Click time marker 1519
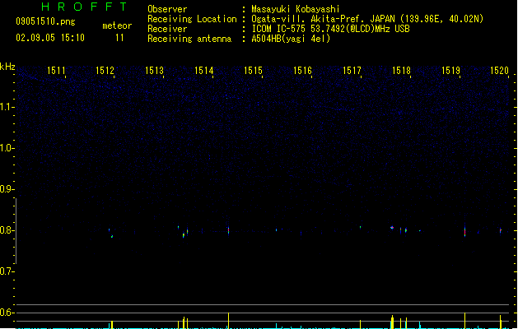The height and width of the screenshot is (329, 518). (450, 71)
